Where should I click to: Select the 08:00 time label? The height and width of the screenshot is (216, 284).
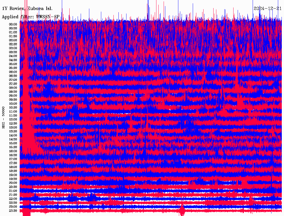click(13, 88)
